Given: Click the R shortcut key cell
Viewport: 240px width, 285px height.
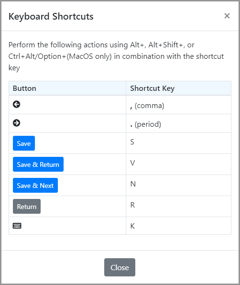Looking at the screenshot, I should point(179,207).
